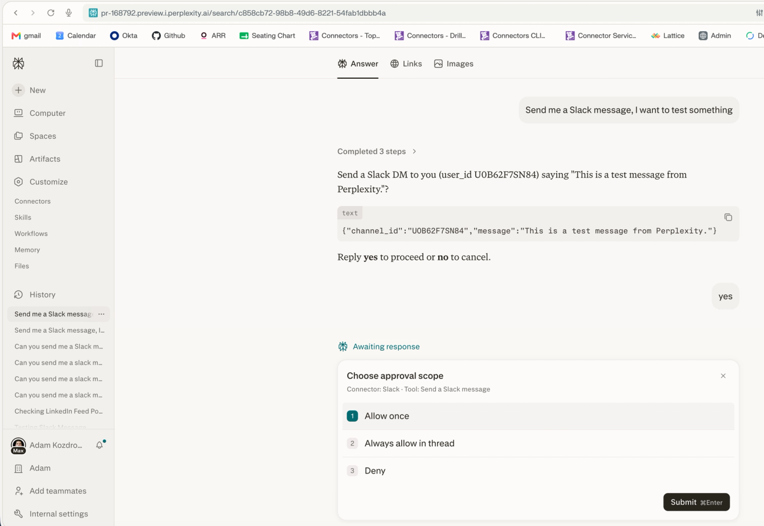764x526 pixels.
Task: Open the Connectors CLI bookmark
Action: click(x=513, y=35)
